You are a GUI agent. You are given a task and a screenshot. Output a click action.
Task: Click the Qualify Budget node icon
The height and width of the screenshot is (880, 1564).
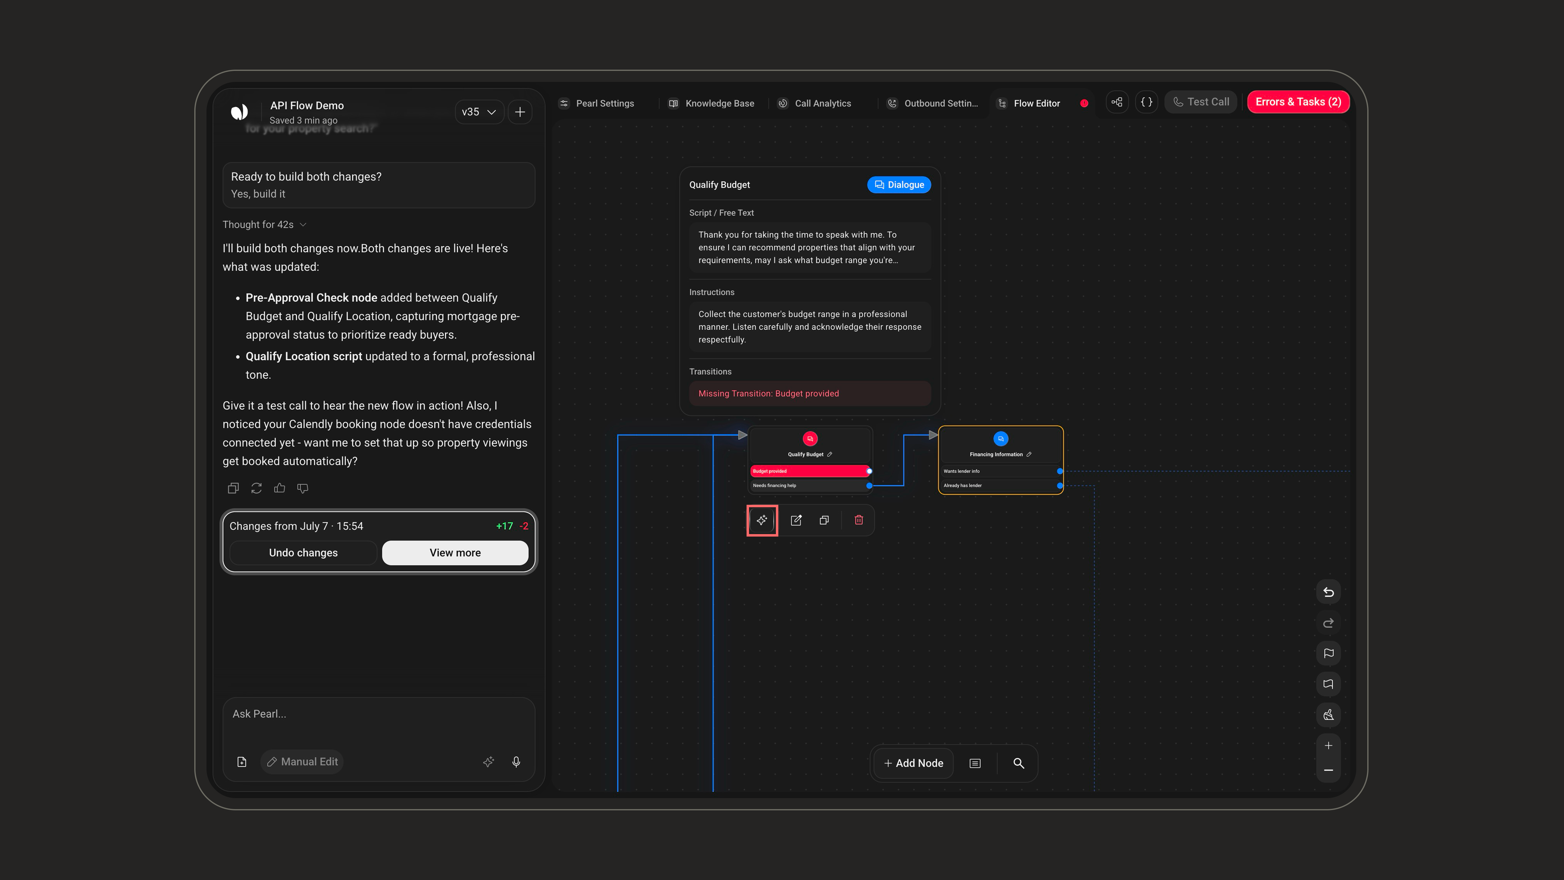810,438
